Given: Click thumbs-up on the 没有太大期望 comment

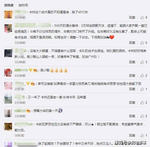Looking at the screenshot, I should (142, 62).
